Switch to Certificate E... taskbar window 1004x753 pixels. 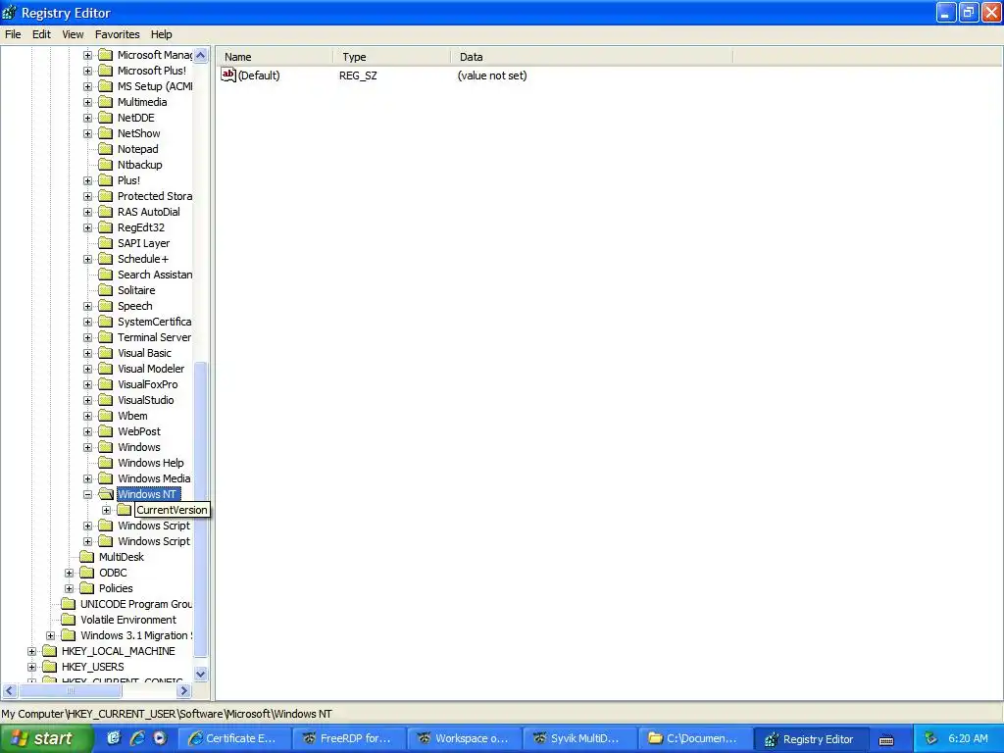233,738
